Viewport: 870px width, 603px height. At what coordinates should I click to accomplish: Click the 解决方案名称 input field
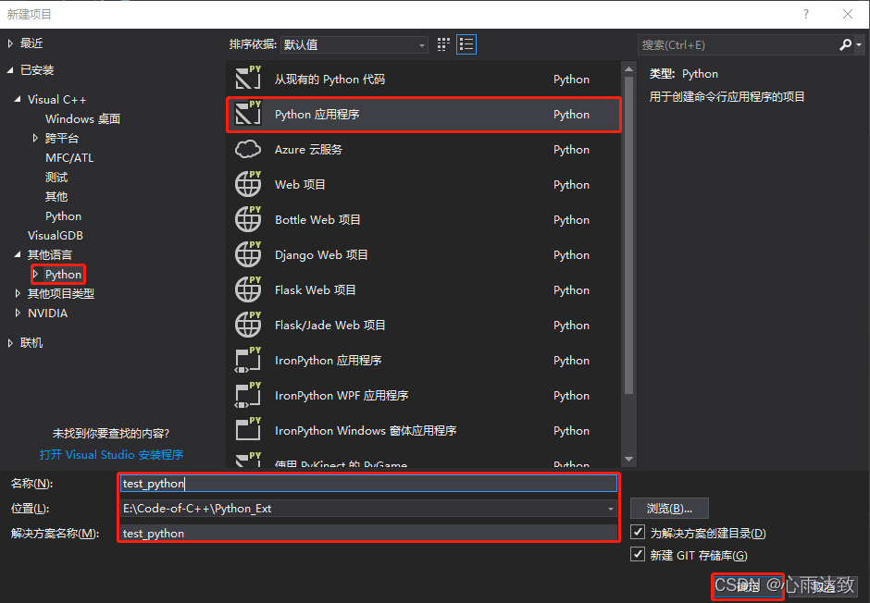pyautogui.click(x=368, y=533)
